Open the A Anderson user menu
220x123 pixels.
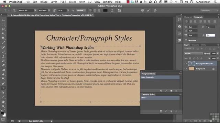[x=203, y=2]
